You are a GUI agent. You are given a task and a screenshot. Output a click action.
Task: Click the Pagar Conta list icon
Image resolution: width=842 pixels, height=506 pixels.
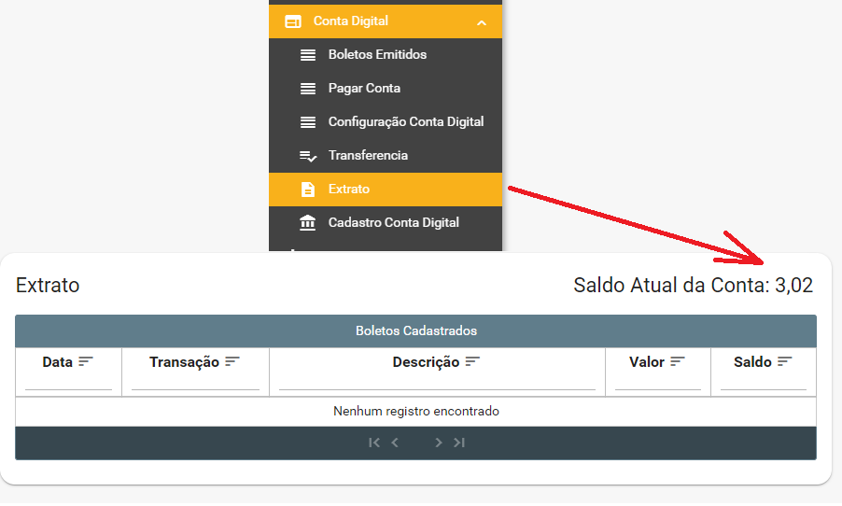click(308, 89)
